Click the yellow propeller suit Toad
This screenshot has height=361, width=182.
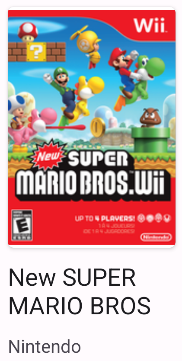pos(88,46)
